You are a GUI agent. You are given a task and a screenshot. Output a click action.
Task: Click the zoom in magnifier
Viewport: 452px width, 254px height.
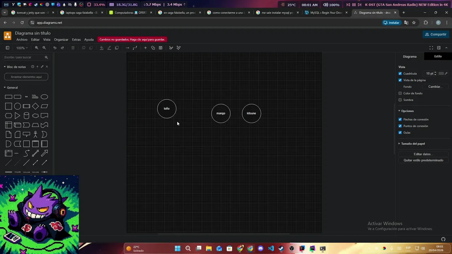click(36, 48)
